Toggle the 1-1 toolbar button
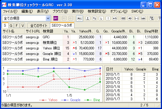Viewport: 162px width, 109px height. [x=137, y=18]
